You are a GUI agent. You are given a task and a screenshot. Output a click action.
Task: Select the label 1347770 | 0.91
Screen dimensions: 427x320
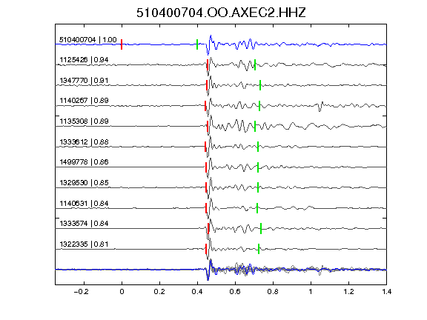(84, 81)
